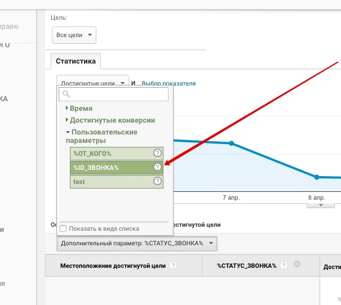
Task: Open 'Дополнительный параметр: %СТАТУС_ЗВОНКА%' dropdown
Action: pos(137,243)
